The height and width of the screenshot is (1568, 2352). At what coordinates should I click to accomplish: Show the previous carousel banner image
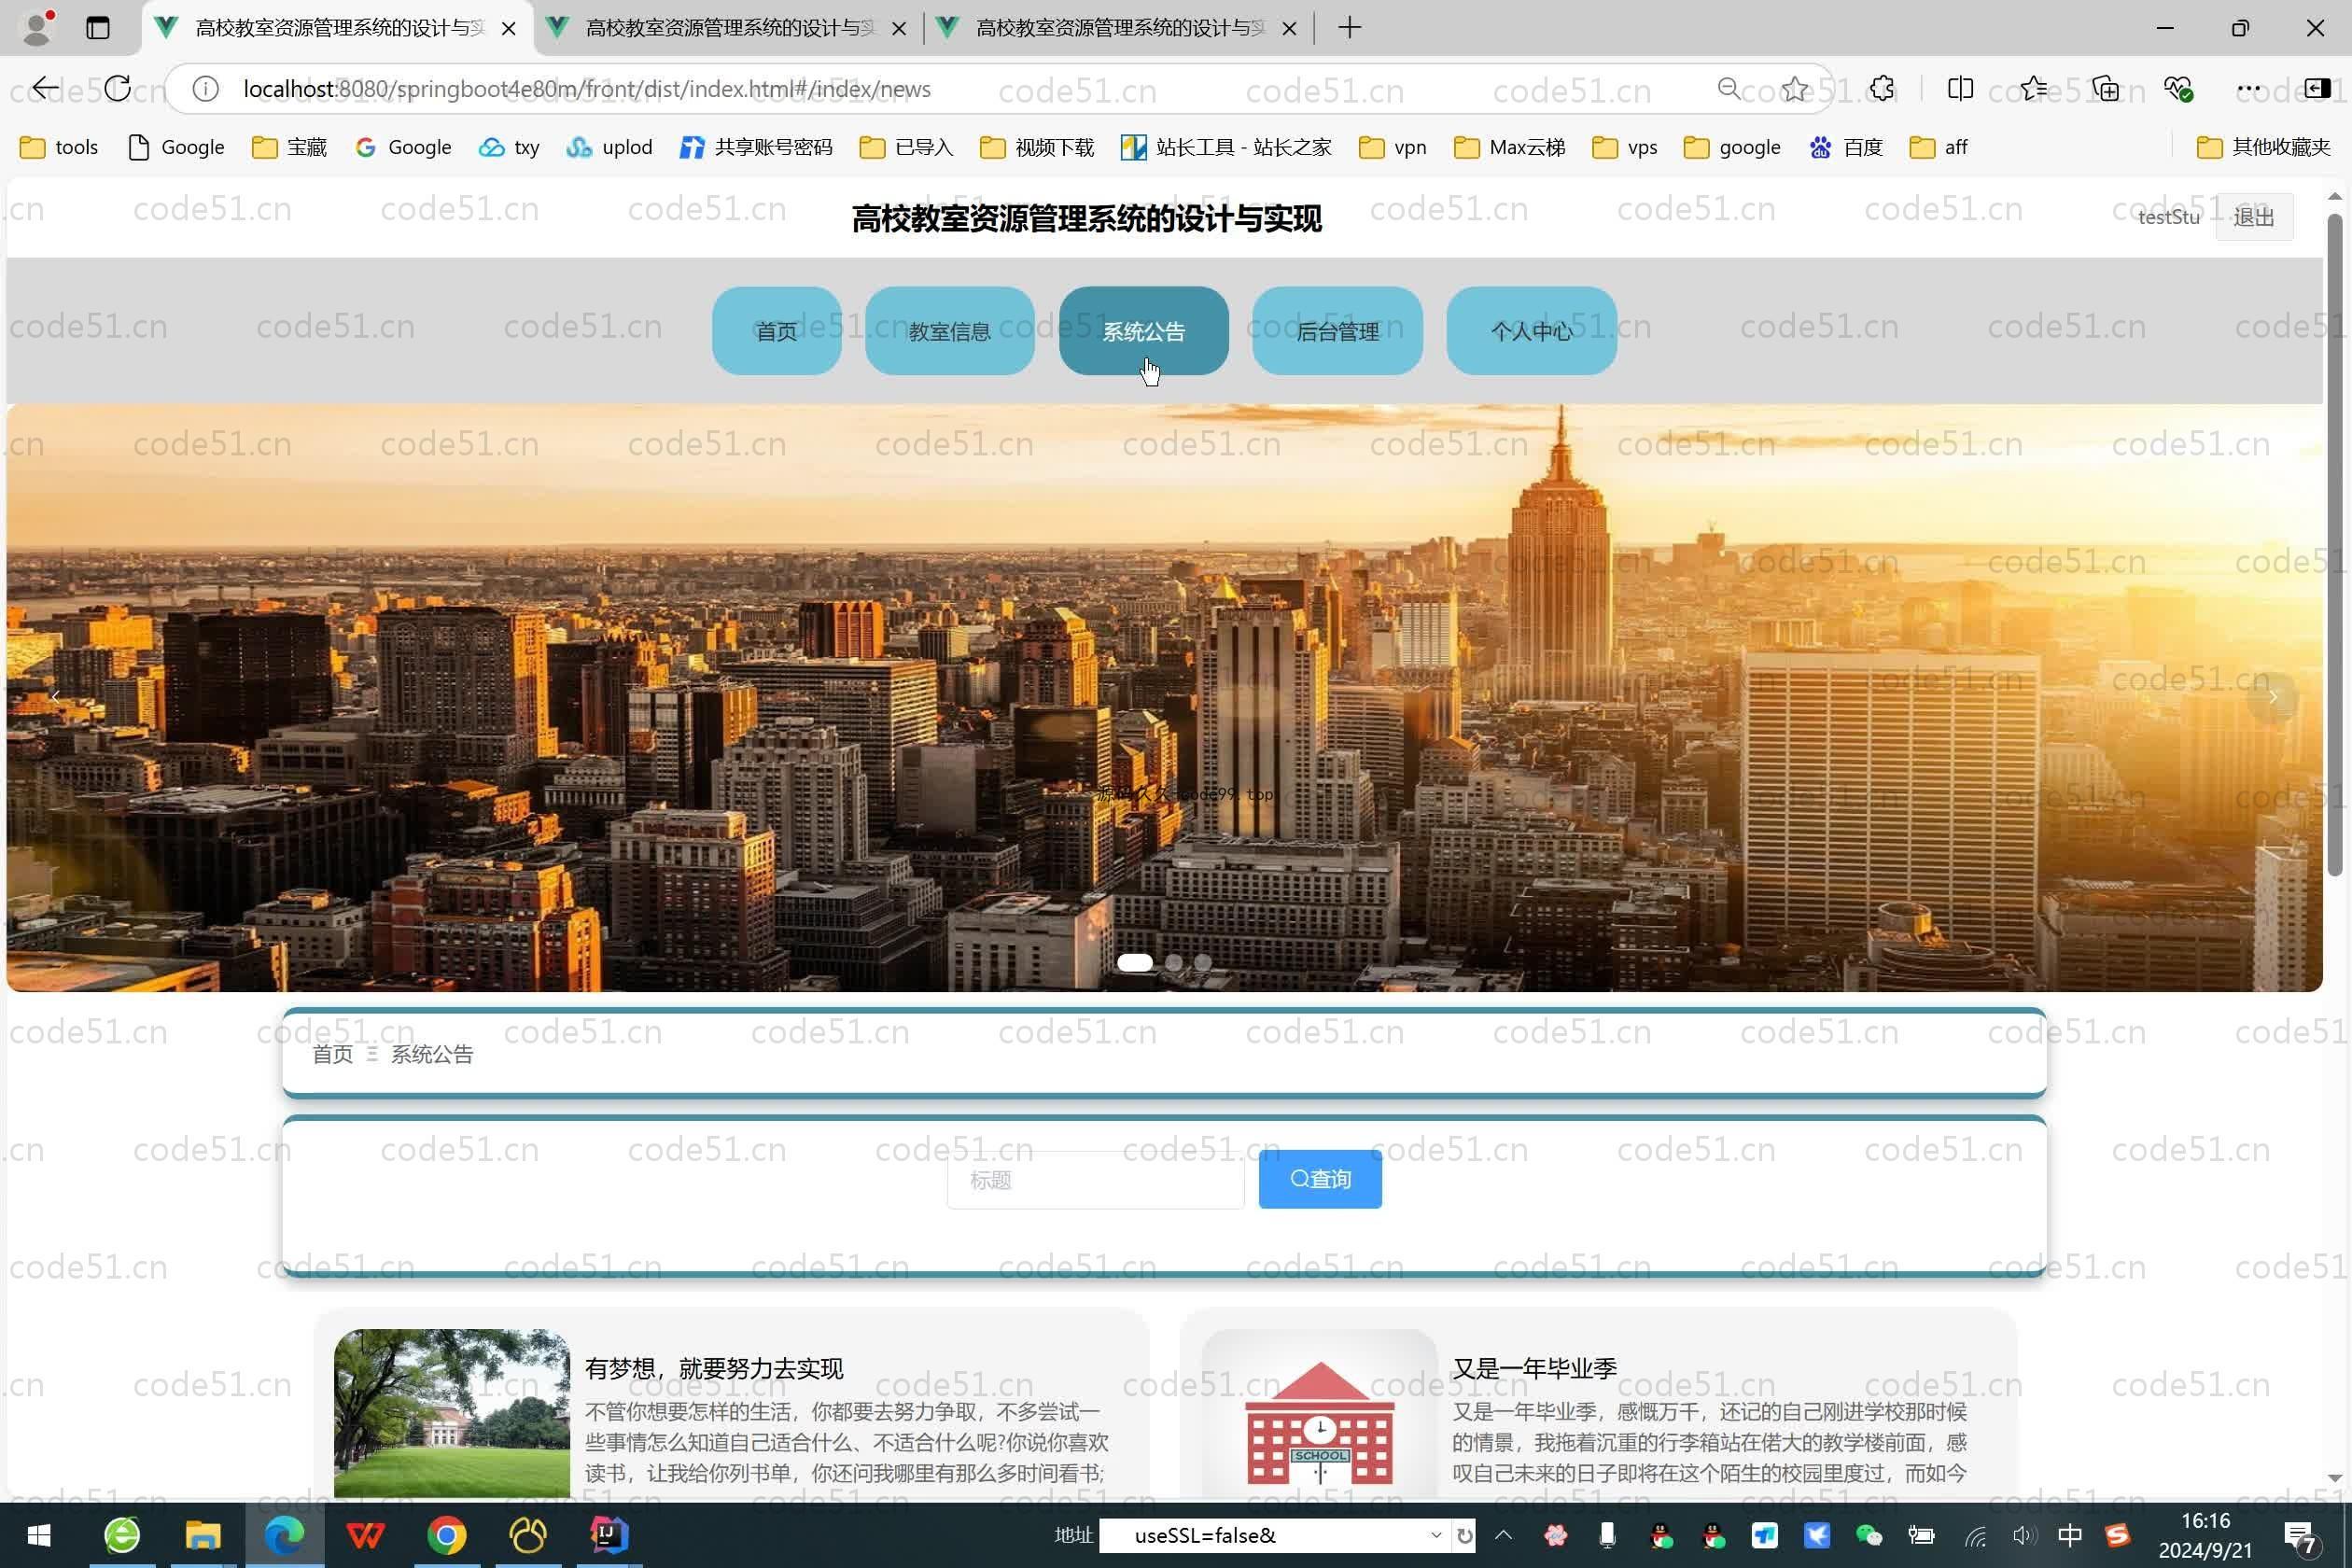56,696
